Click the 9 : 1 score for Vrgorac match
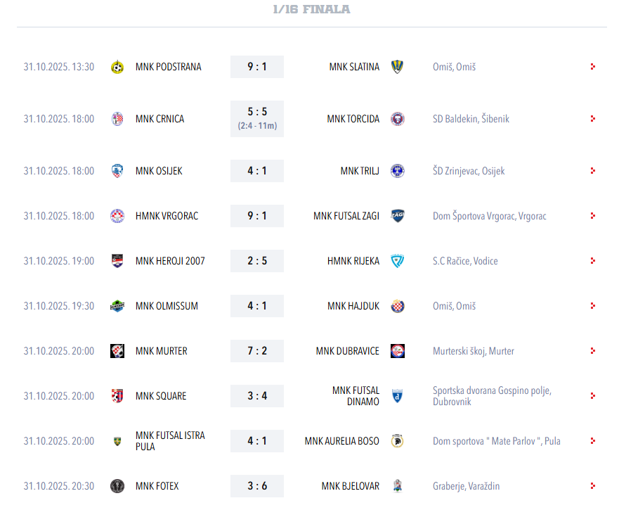 [257, 216]
